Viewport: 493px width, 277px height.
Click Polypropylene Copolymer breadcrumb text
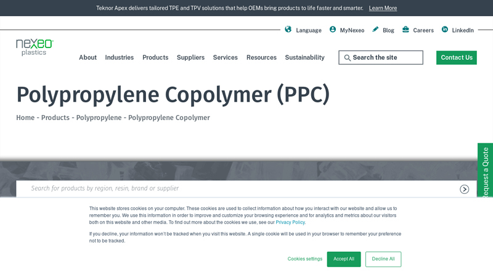point(169,118)
